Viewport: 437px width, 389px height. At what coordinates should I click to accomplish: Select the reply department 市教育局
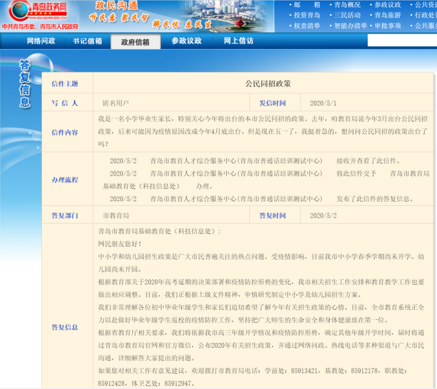(x=116, y=215)
